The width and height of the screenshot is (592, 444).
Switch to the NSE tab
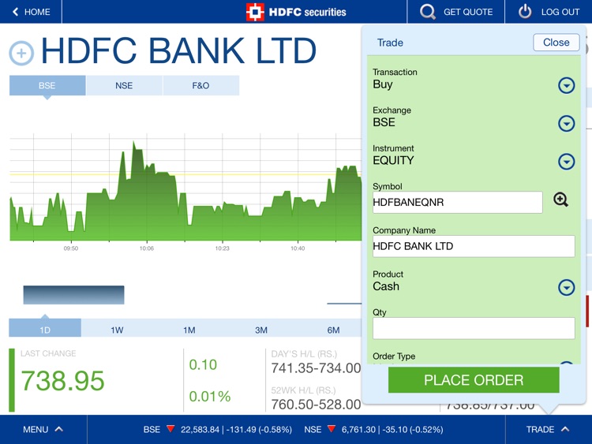124,86
